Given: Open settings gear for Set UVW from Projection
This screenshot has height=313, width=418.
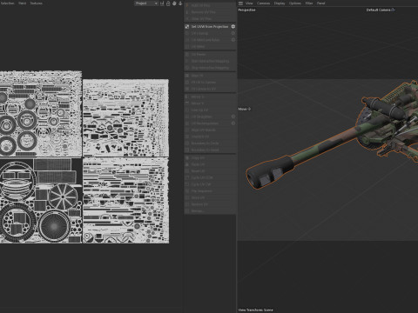Looking at the screenshot, I should [x=233, y=27].
